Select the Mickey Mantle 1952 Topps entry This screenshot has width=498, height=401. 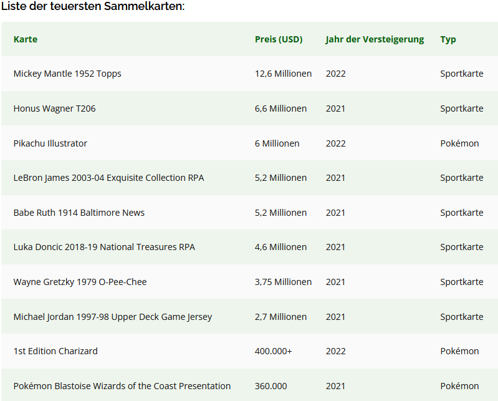(x=67, y=74)
